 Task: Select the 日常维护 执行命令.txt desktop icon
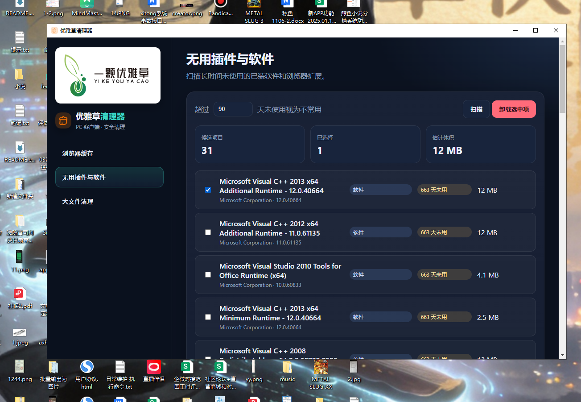click(x=120, y=375)
